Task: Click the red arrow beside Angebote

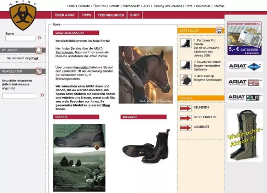Action: click(185, 128)
